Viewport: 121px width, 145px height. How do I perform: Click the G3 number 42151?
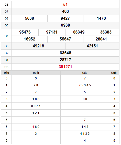click(x=92, y=46)
